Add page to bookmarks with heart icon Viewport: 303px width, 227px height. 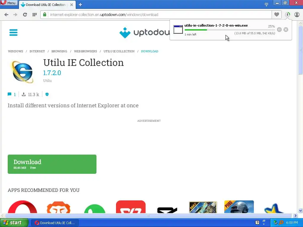[x=277, y=14]
